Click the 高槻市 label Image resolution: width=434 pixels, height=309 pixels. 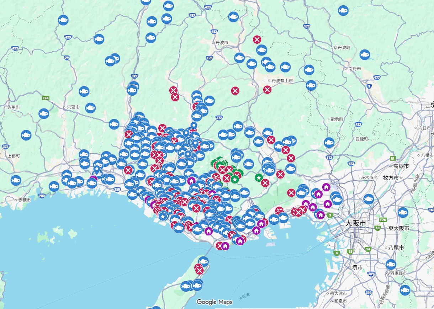click(x=401, y=166)
